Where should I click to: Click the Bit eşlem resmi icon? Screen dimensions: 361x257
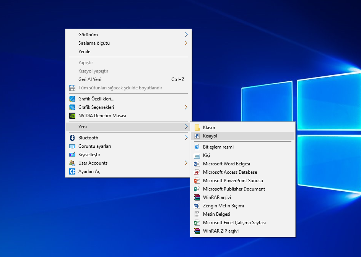click(197, 147)
